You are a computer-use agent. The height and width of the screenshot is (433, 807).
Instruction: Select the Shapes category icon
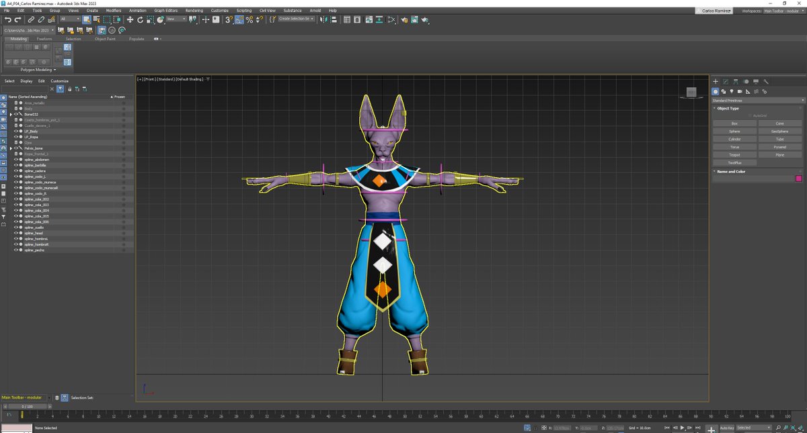724,91
